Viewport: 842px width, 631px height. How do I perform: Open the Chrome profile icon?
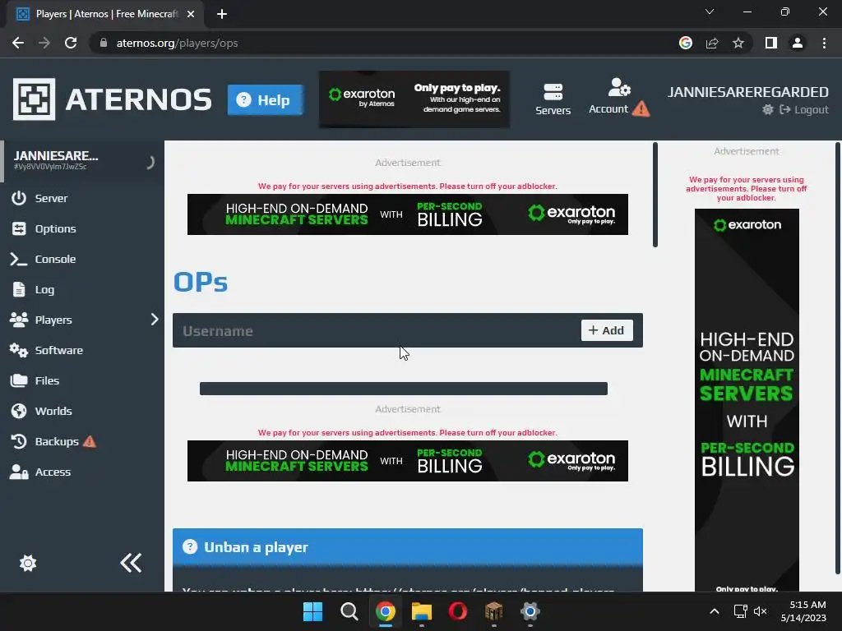coord(798,43)
